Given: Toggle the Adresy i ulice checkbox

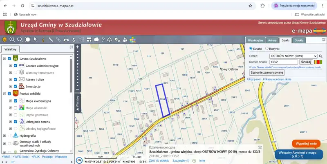Looking at the screenshot, I should click(x=16, y=79).
